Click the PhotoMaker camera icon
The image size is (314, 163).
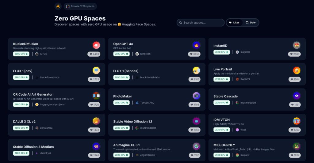coord(197,96)
